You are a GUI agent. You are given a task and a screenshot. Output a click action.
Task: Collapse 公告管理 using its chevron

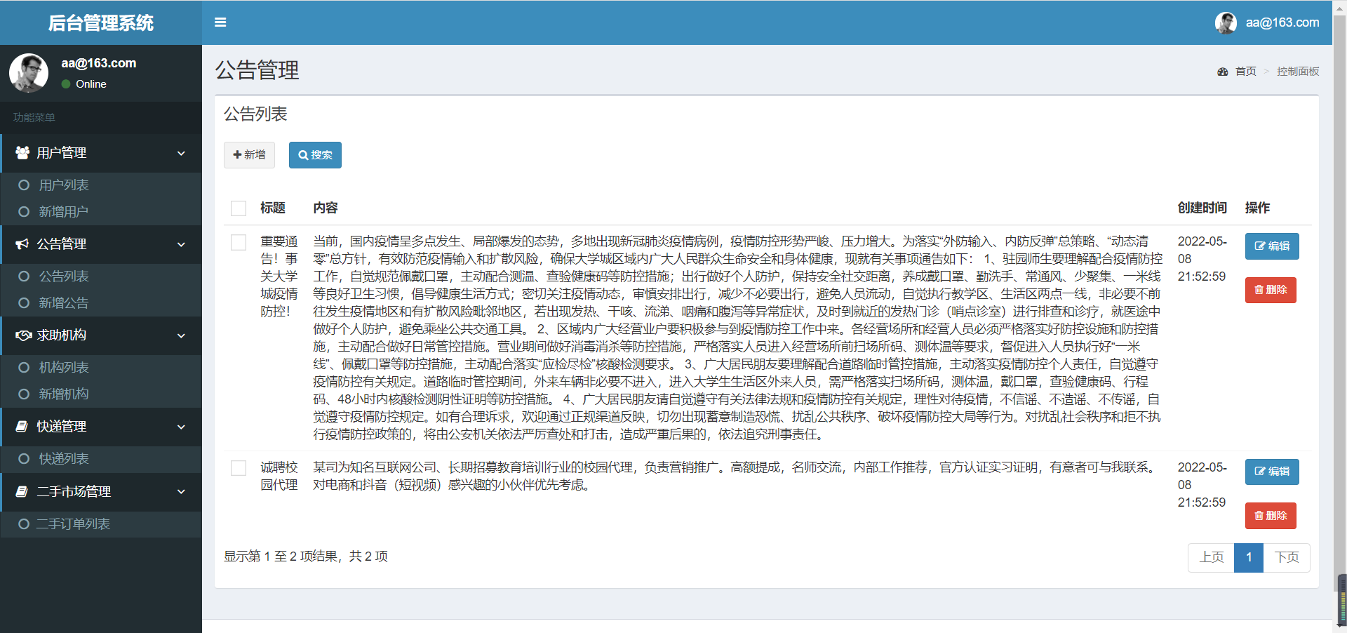pos(181,244)
